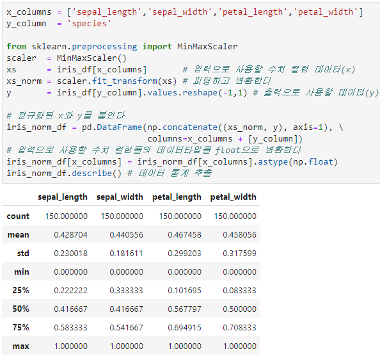Click the astype(np.float) call
This screenshot has width=380, height=356.
(297, 162)
